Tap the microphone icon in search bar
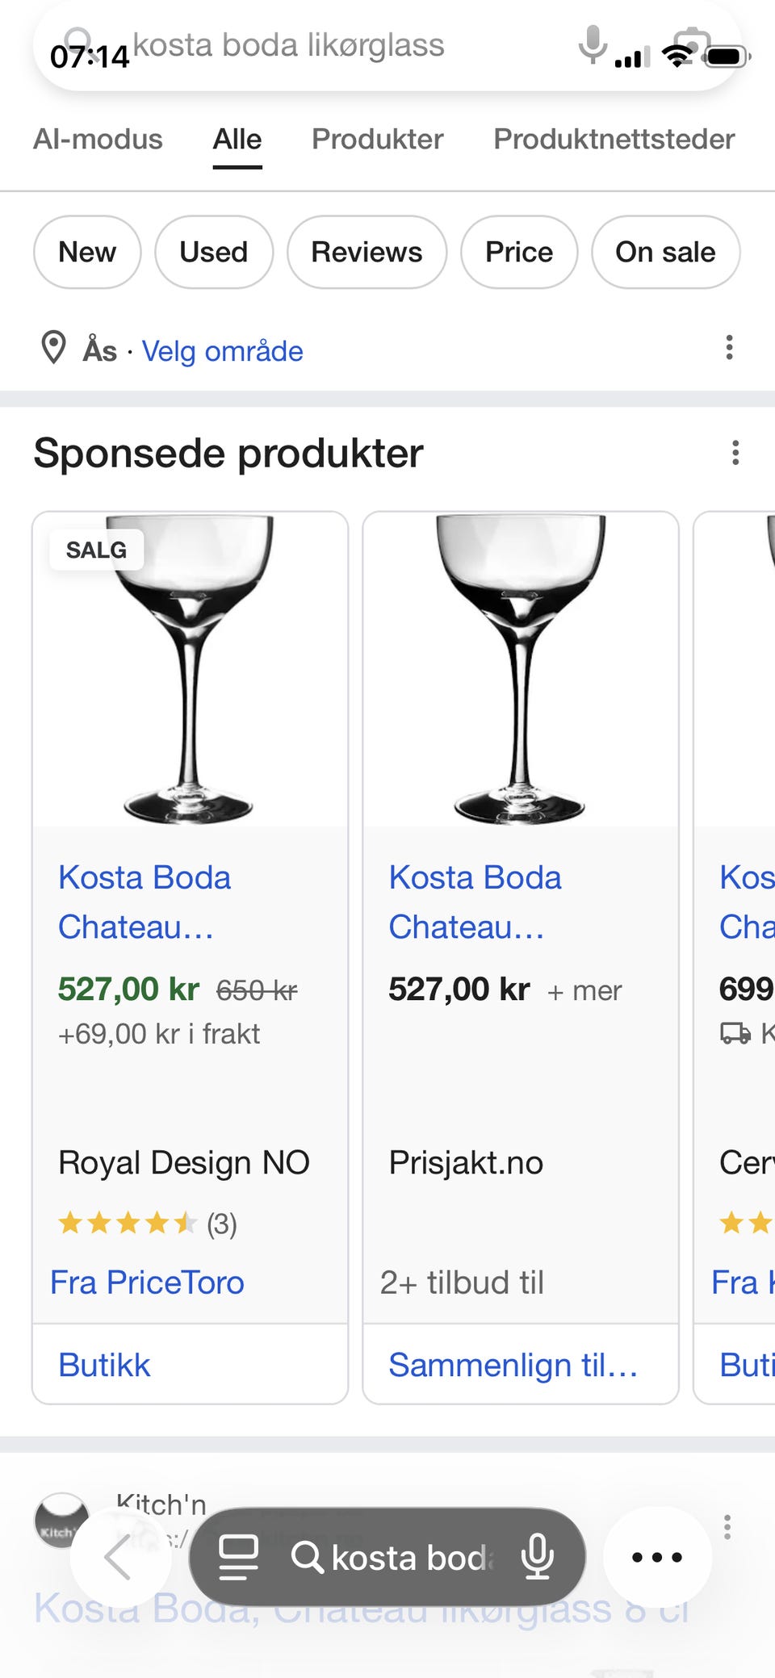 593,45
